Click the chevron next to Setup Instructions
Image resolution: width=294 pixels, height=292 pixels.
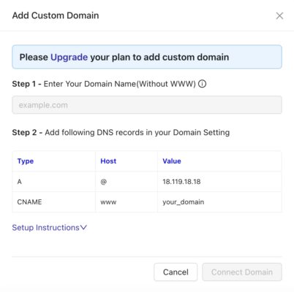(x=83, y=228)
